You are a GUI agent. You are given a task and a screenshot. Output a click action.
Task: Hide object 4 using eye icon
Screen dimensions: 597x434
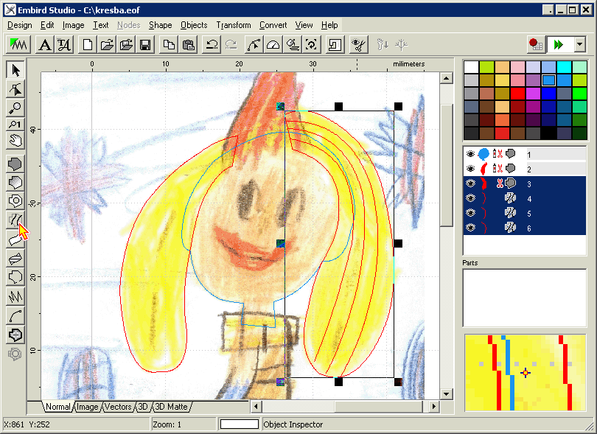tap(470, 198)
